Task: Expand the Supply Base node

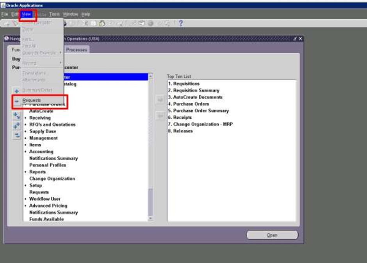Action: coord(25,131)
